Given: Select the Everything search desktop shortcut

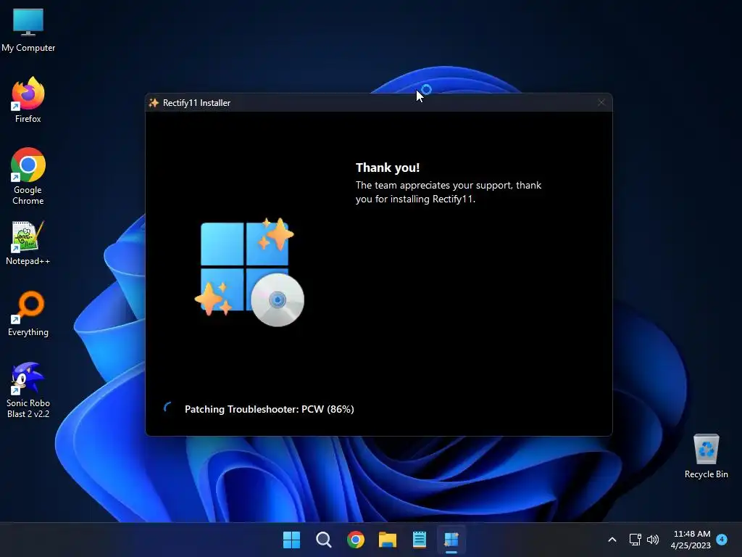Looking at the screenshot, I should (x=28, y=313).
